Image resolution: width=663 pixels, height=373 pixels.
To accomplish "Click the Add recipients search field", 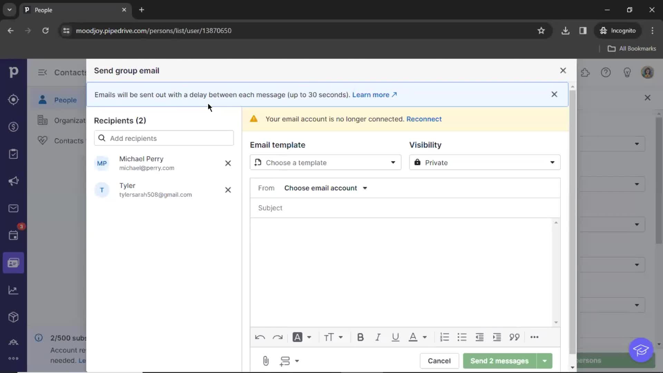I will click(164, 138).
